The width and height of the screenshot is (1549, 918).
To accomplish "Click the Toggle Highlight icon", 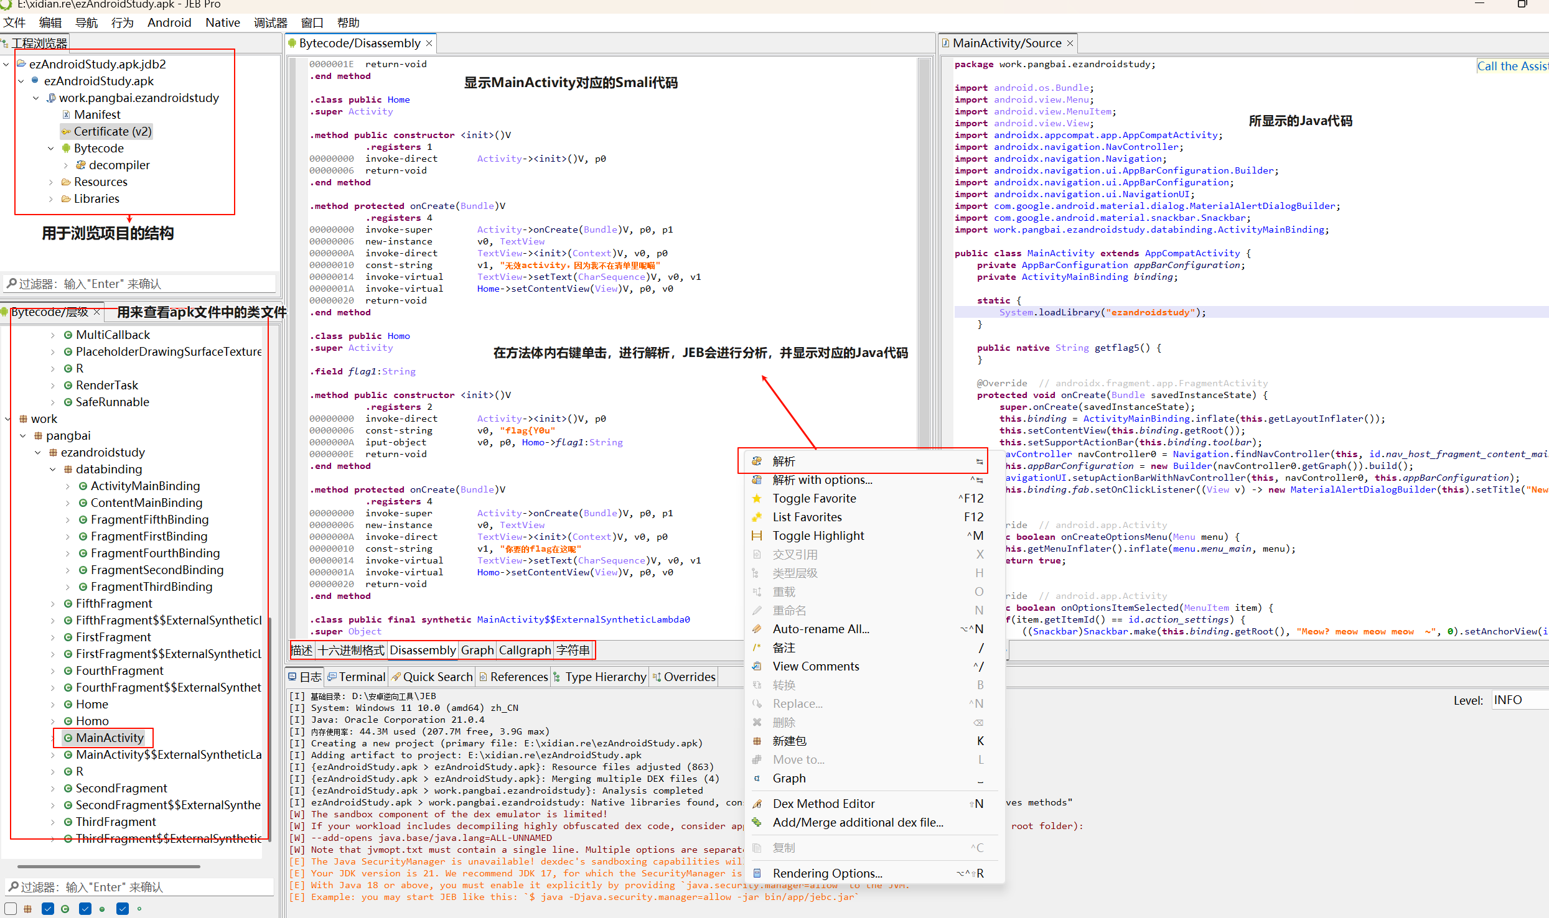I will tap(757, 535).
